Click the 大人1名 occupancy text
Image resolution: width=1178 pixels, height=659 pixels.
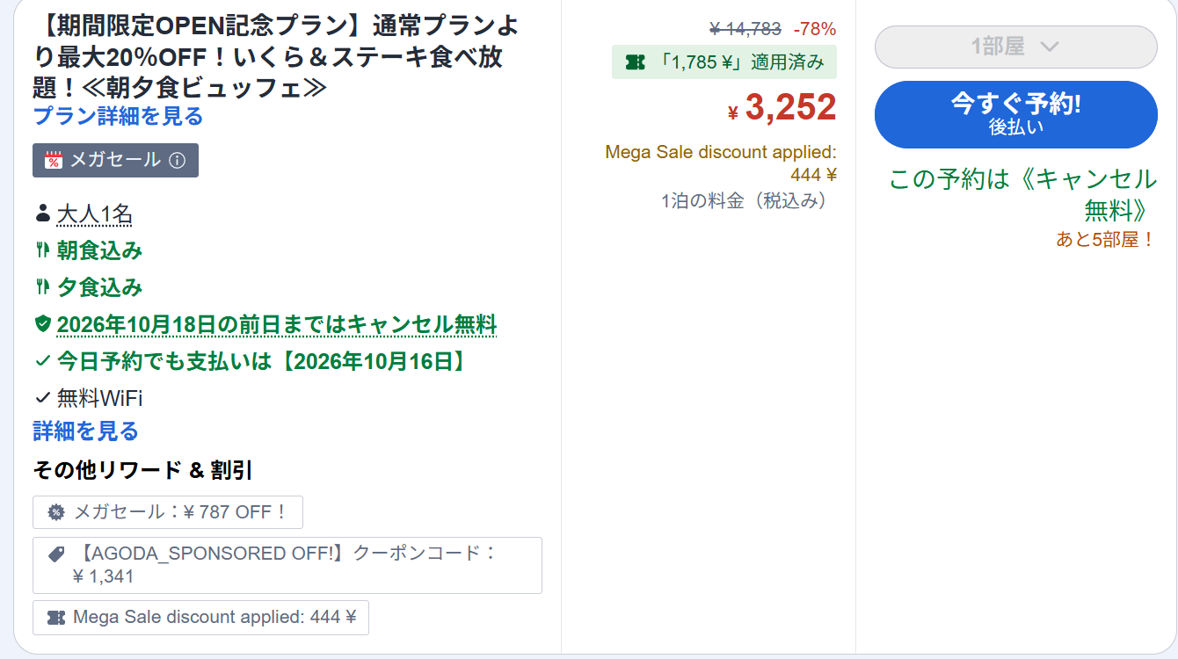(95, 214)
